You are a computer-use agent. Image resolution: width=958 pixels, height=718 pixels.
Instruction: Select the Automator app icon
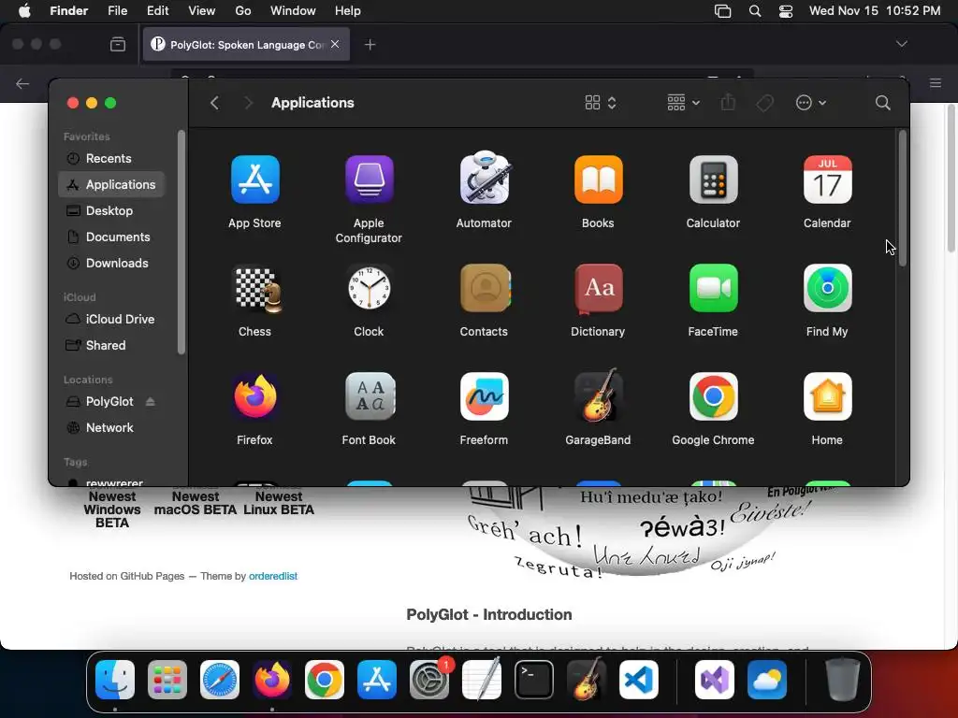484,178
